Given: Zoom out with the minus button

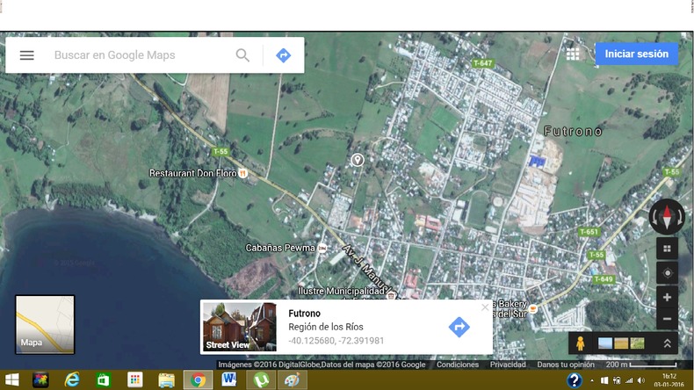Looking at the screenshot, I should pos(667,319).
